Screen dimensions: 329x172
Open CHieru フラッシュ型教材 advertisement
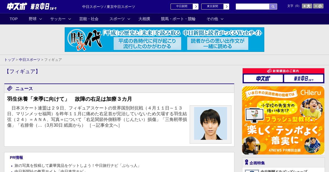(283, 120)
